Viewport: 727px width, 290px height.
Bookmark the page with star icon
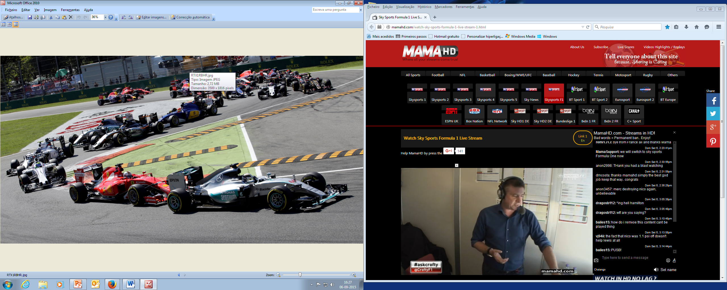pos(667,27)
